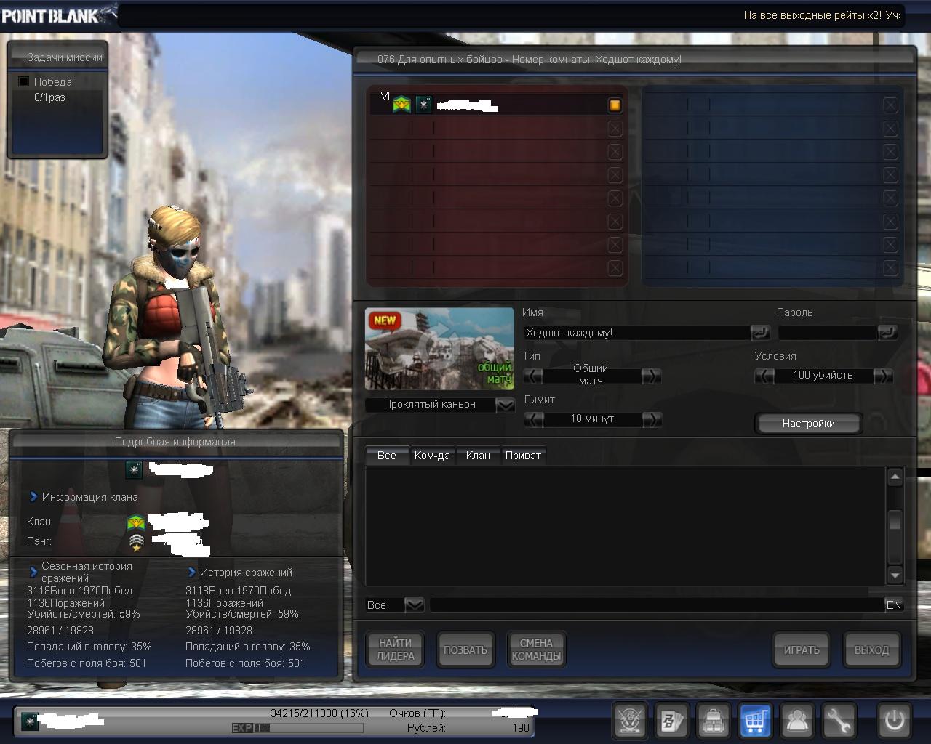Toggle the first red team slot
Viewport: 931px width, 744px height.
(x=615, y=105)
